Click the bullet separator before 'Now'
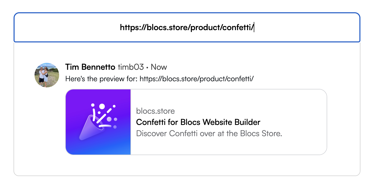 click(x=147, y=68)
